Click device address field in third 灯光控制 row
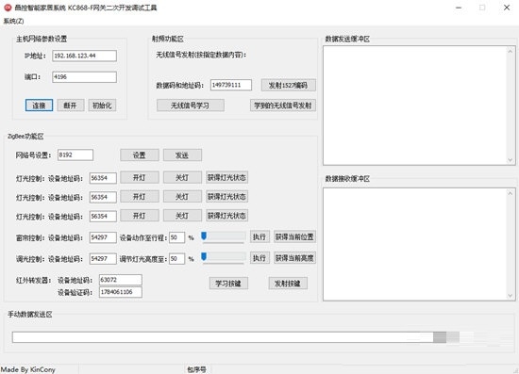The image size is (519, 374). (103, 217)
